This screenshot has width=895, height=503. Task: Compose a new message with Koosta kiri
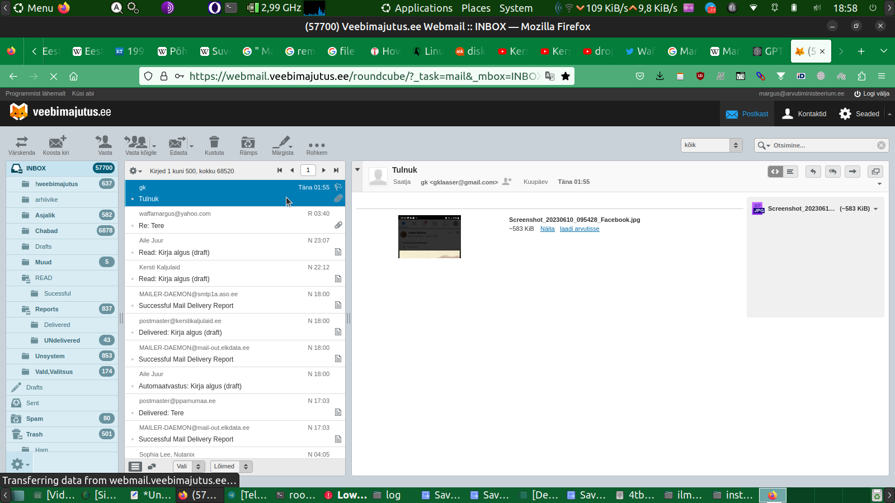point(56,145)
